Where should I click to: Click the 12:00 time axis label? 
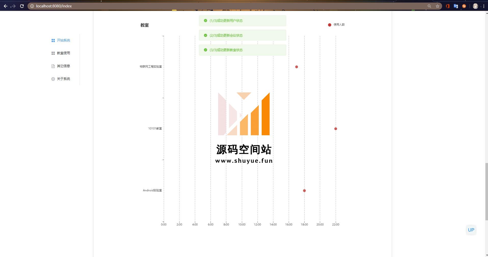[x=257, y=224]
